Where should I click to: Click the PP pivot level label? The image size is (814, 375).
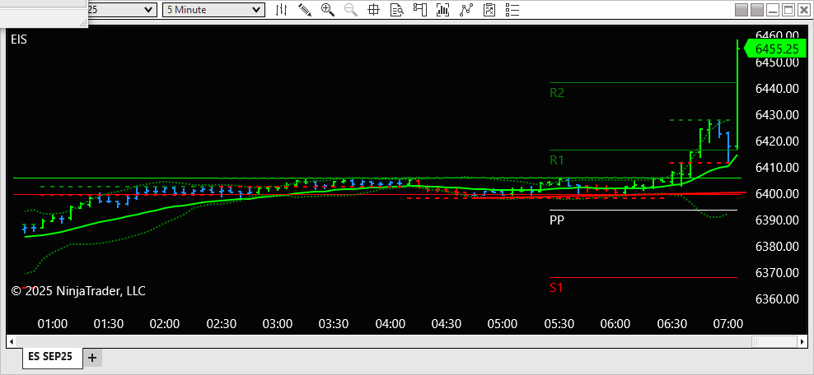coord(557,220)
